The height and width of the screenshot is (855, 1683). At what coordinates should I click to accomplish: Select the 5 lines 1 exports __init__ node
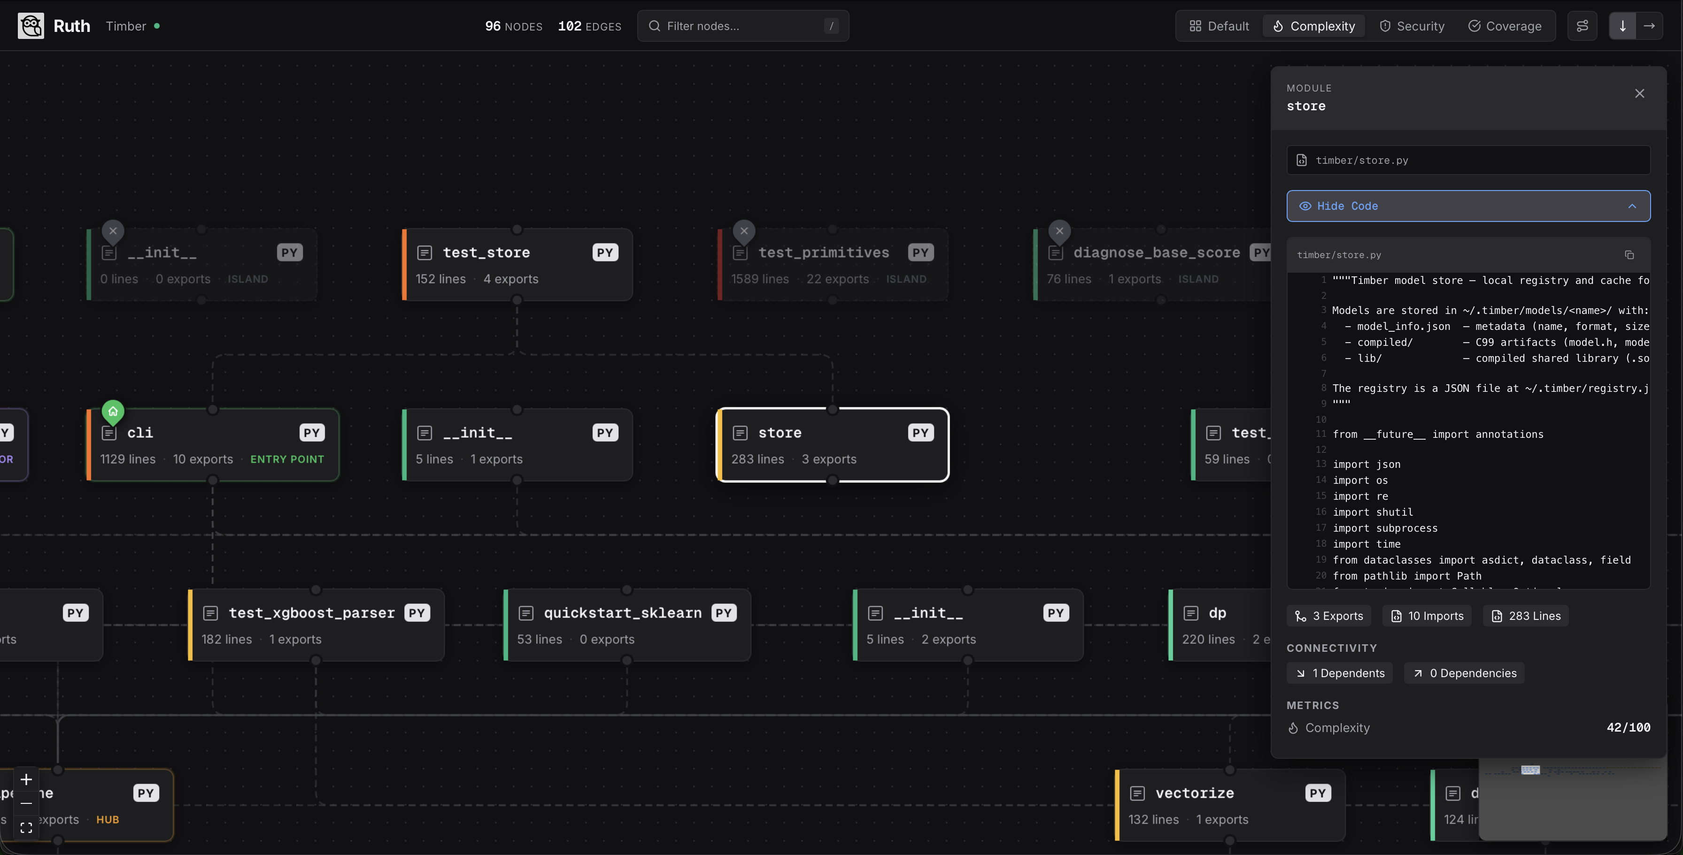point(517,444)
